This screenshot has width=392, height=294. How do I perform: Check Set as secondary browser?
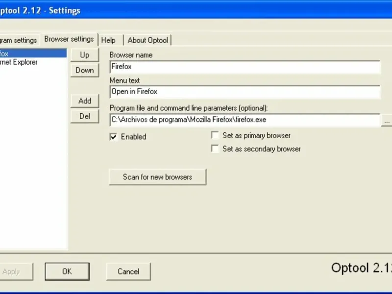click(215, 149)
